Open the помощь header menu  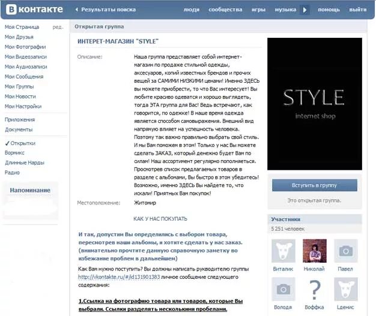[329, 10]
